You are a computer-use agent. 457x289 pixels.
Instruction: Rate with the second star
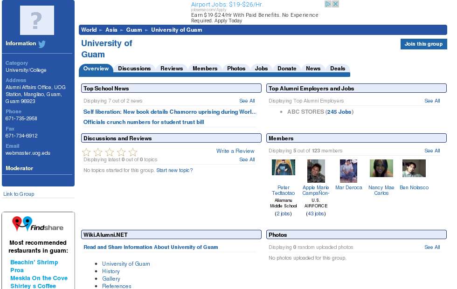[98, 152]
